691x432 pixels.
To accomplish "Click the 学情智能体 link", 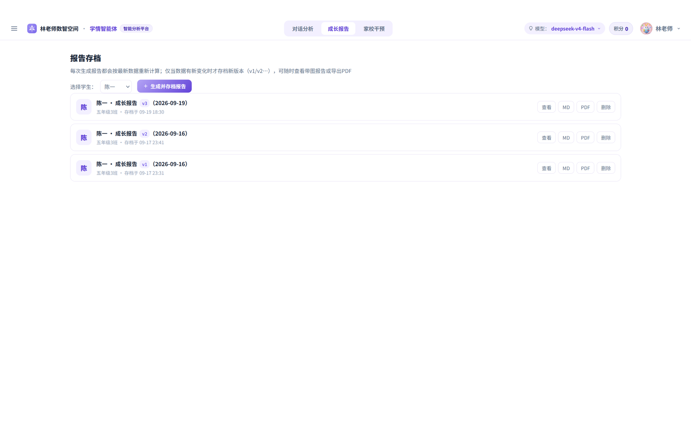I will click(x=103, y=29).
